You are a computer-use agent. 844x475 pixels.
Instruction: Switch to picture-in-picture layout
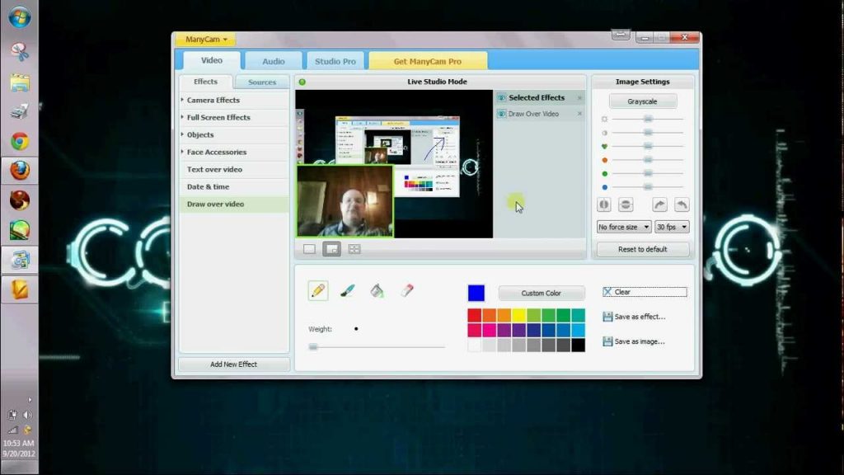click(x=331, y=248)
